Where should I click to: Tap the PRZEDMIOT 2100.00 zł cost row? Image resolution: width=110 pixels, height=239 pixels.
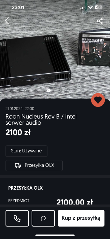(x=55, y=202)
